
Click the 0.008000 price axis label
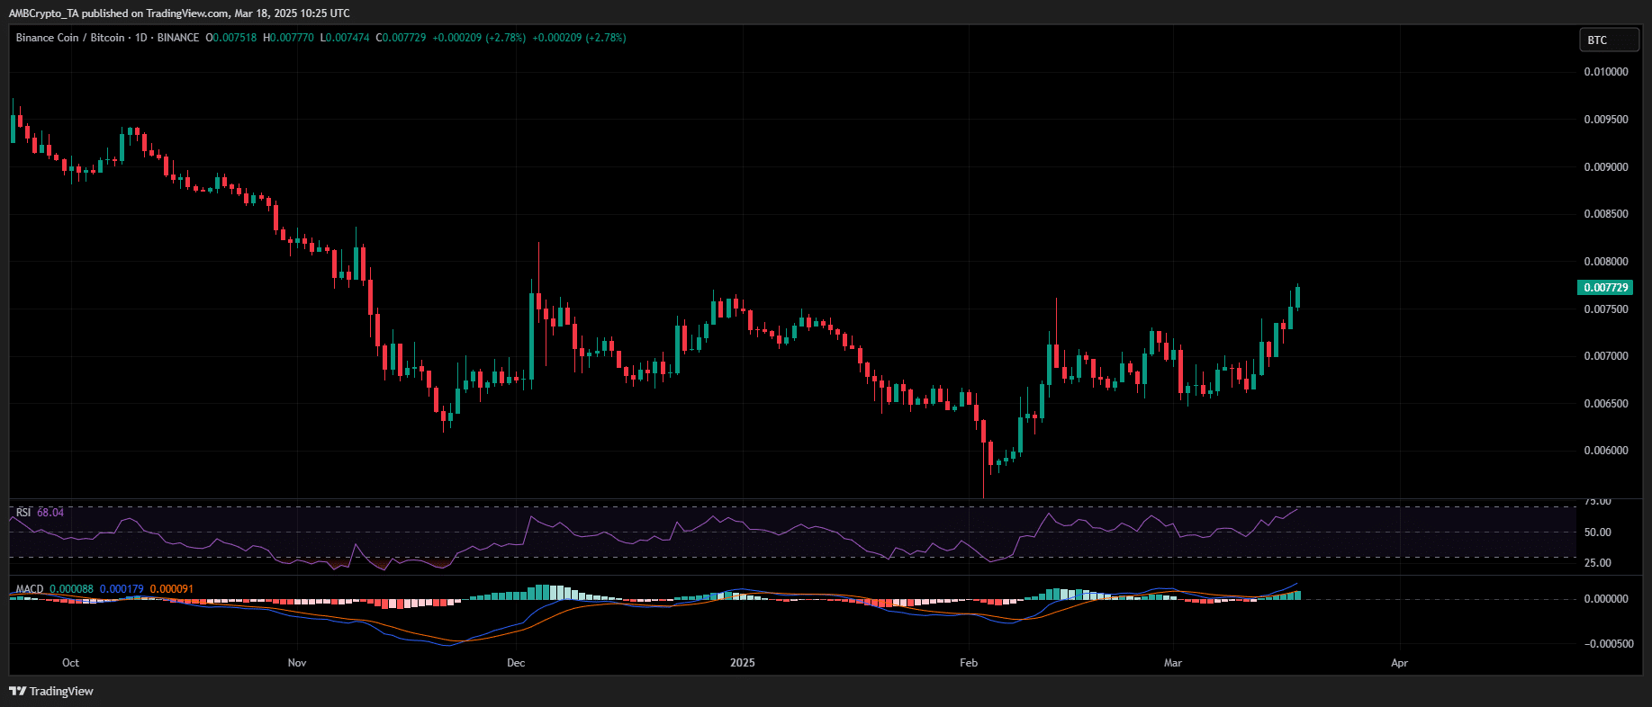point(1606,262)
